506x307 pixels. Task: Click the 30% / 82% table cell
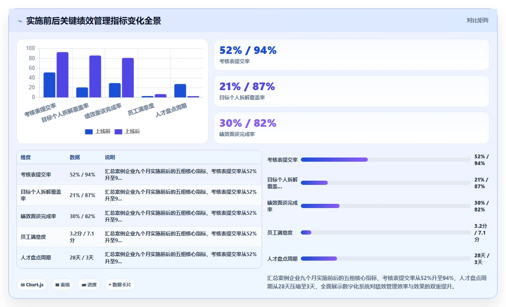click(x=83, y=216)
